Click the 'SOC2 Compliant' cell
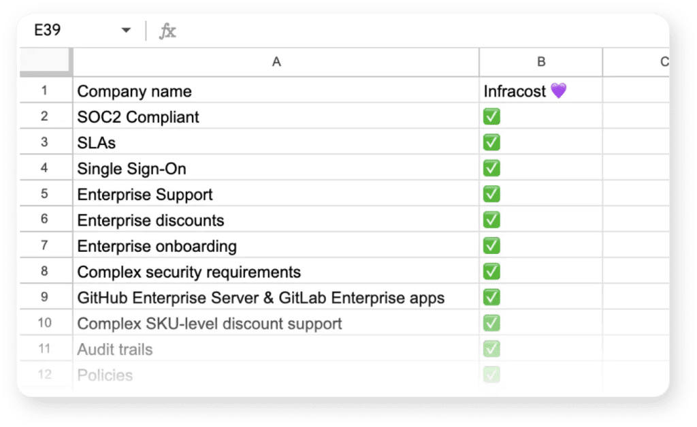 (x=276, y=116)
